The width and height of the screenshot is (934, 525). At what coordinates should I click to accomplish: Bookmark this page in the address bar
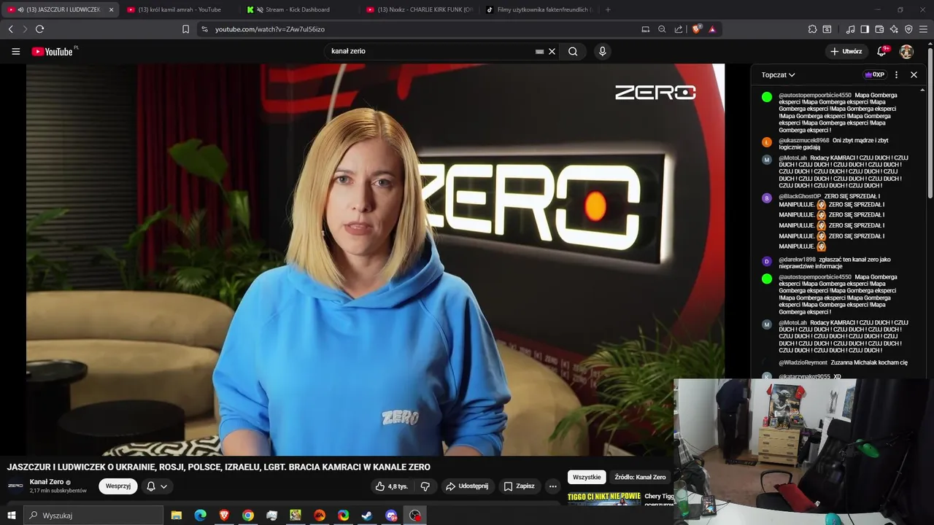coord(185,29)
